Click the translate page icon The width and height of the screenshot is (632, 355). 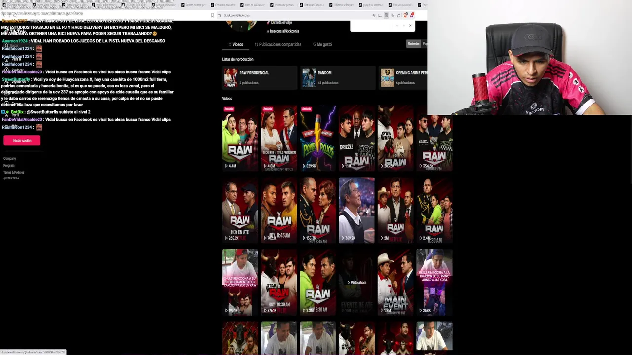[x=393, y=15]
